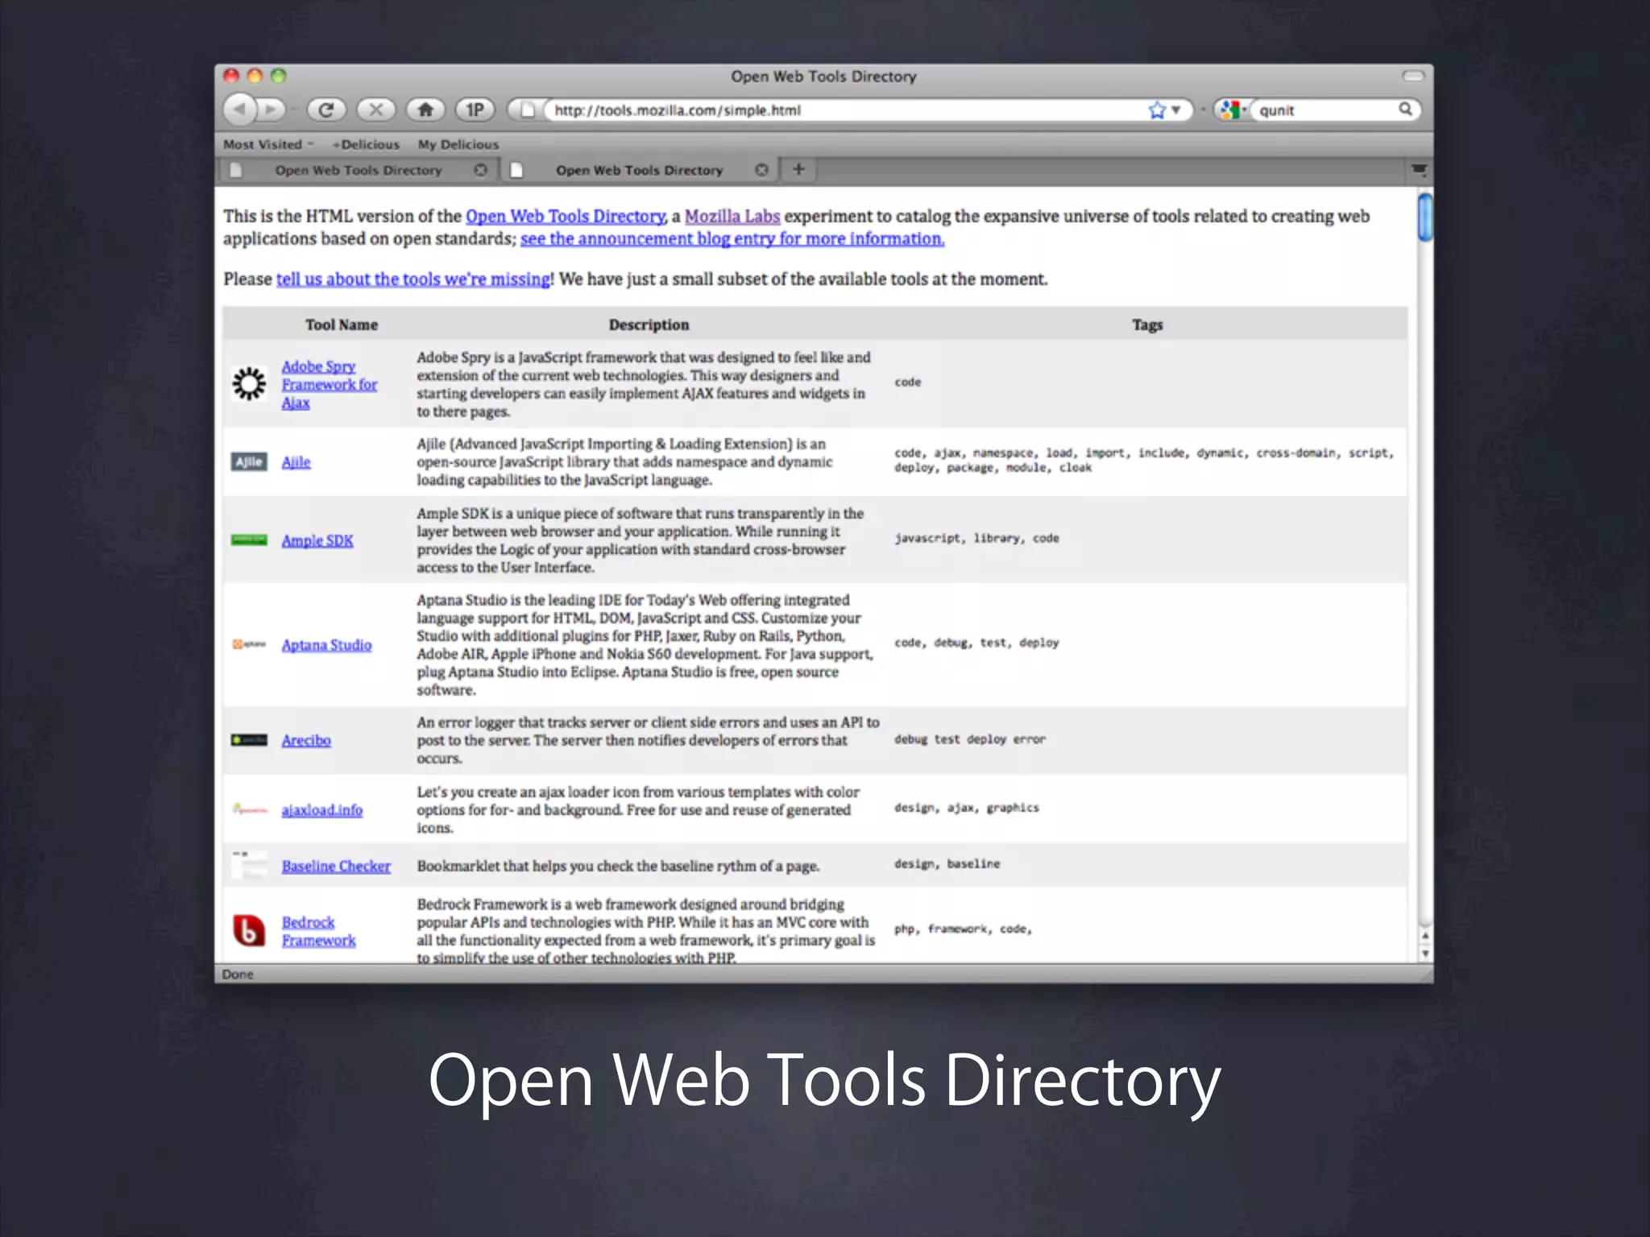
Task: Open the Google search engine selector
Action: [1232, 110]
